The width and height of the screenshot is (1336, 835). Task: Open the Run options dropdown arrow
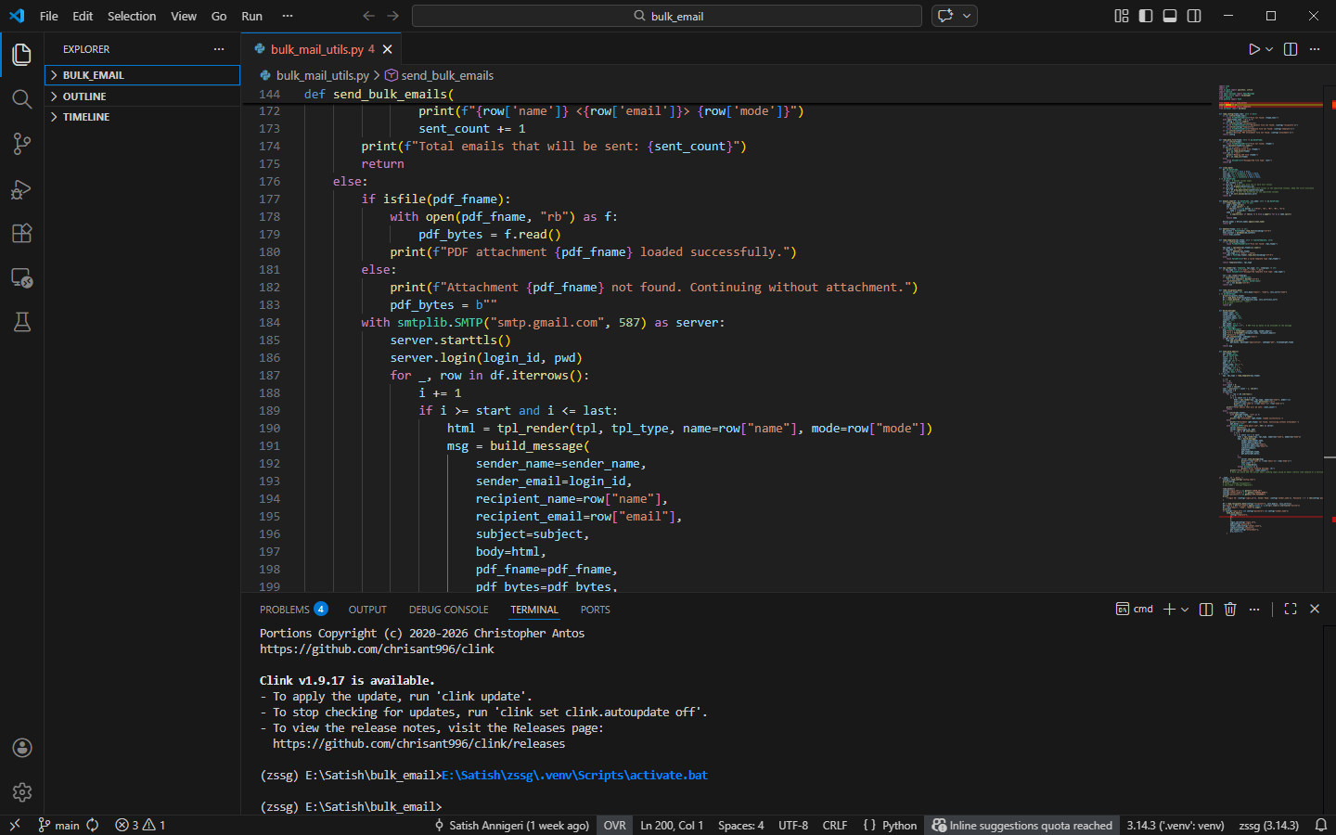pyautogui.click(x=1269, y=49)
